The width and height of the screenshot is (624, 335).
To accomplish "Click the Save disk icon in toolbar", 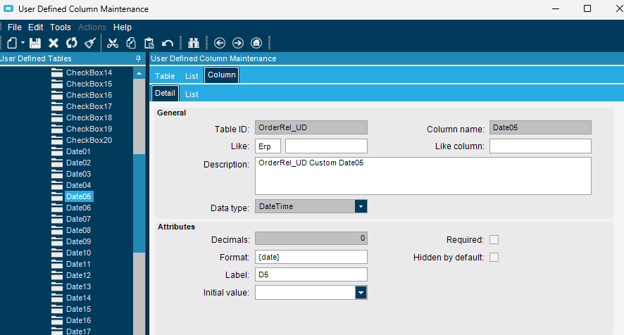I will [x=35, y=43].
